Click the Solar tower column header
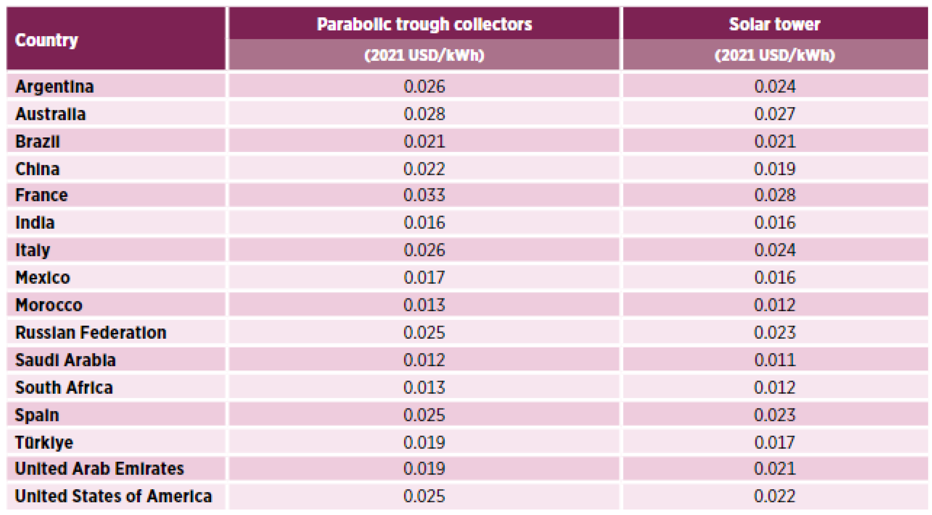Screen dimensions: 932x515 (x=775, y=24)
